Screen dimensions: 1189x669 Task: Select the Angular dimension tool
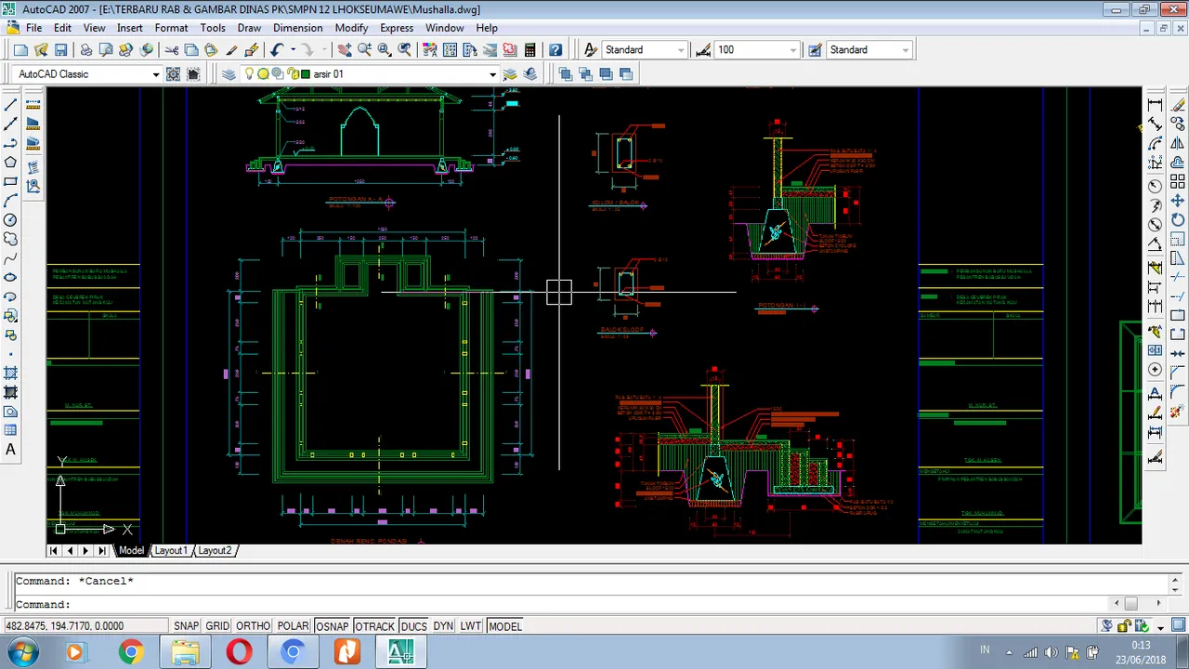(x=1156, y=244)
